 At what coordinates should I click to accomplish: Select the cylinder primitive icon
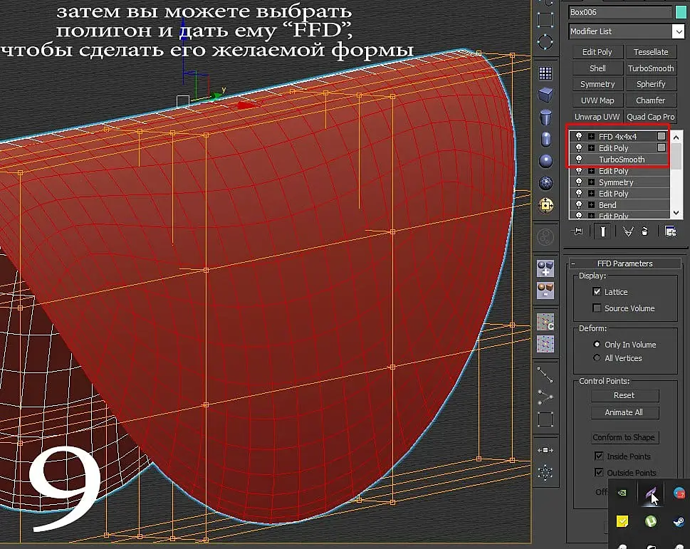(x=545, y=117)
